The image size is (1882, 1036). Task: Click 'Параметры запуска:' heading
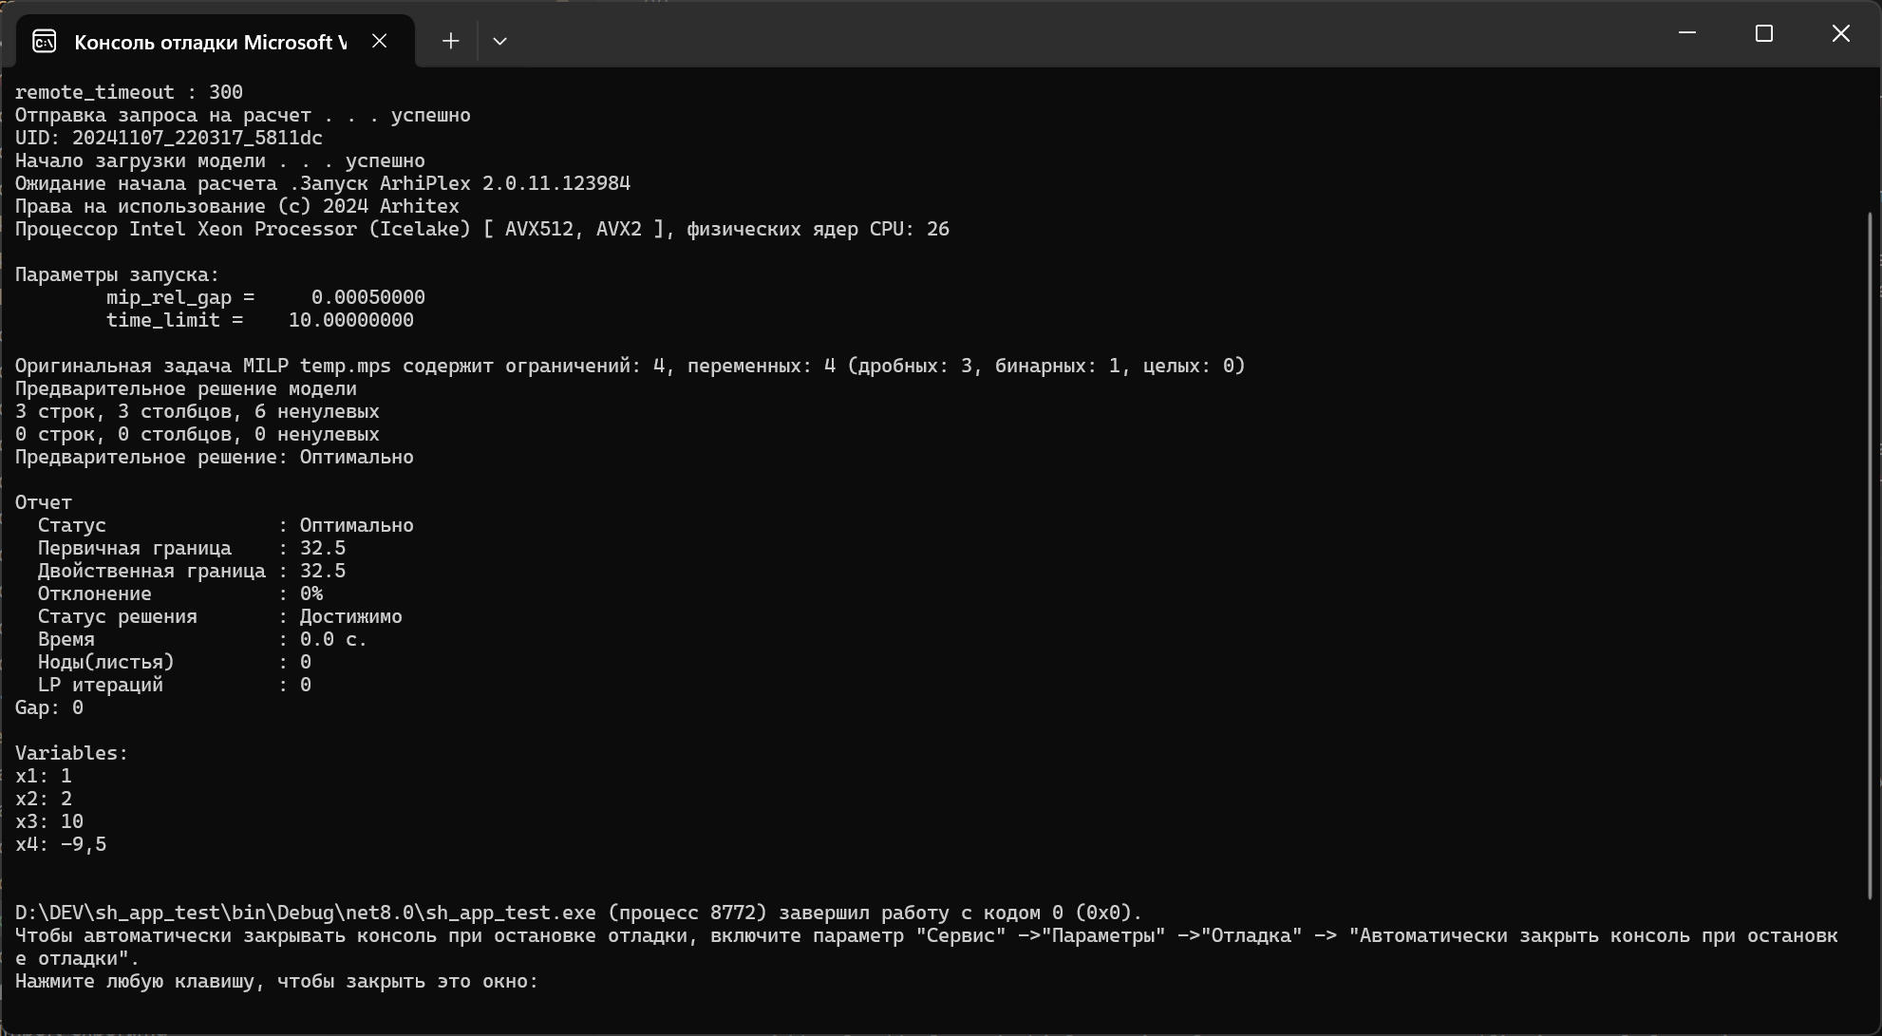(118, 274)
